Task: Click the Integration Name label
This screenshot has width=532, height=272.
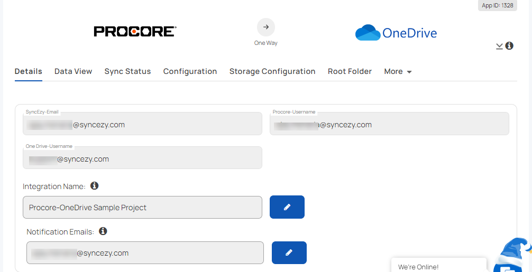Action: point(54,186)
